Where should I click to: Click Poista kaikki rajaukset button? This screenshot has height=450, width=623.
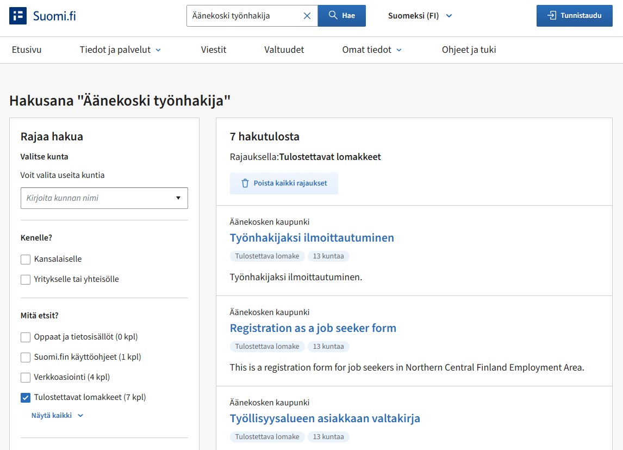tap(284, 183)
